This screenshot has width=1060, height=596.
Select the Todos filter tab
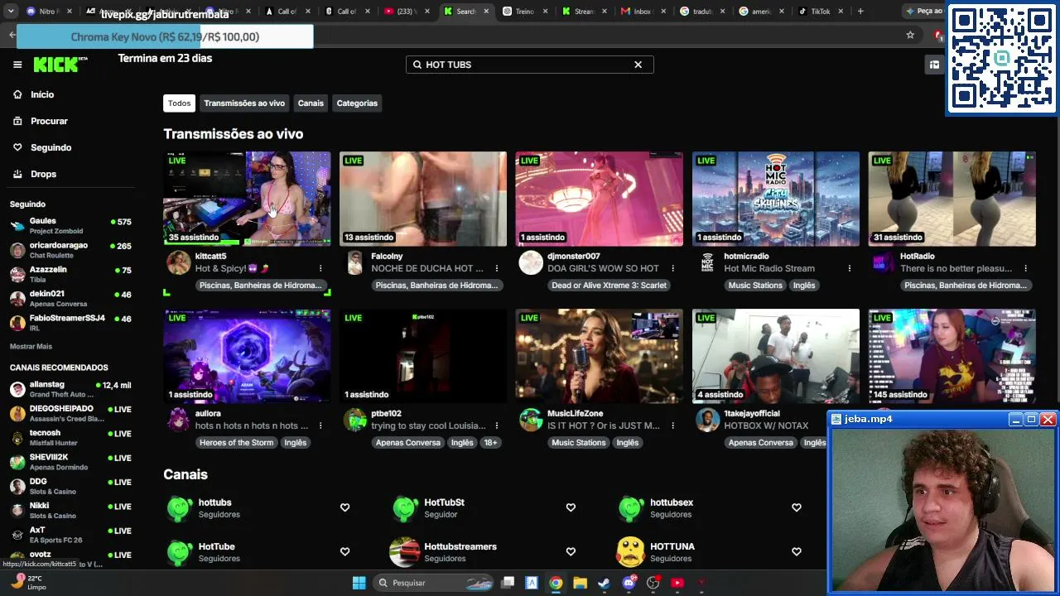(179, 103)
